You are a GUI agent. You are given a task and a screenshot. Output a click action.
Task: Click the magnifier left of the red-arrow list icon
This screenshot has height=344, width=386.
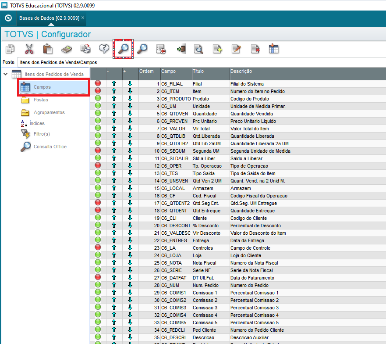click(142, 49)
